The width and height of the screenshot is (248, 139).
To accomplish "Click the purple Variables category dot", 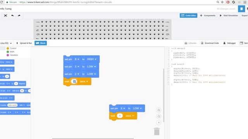I will (x=8, y=55).
